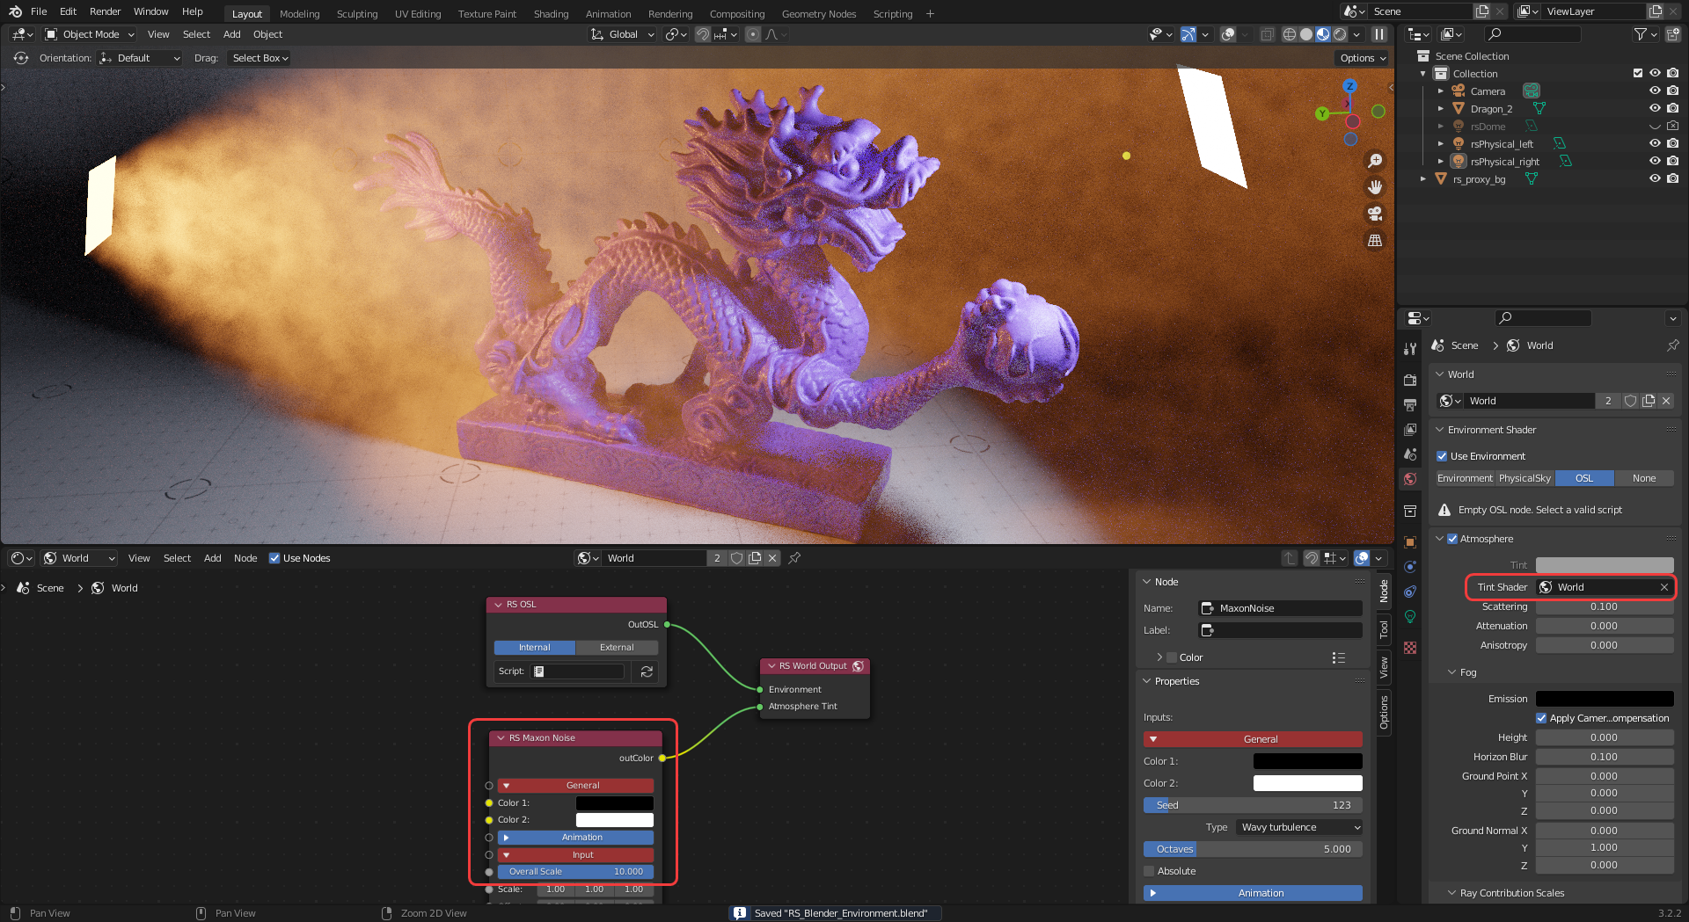1689x922 pixels.
Task: Open the Render menu
Action: (105, 11)
